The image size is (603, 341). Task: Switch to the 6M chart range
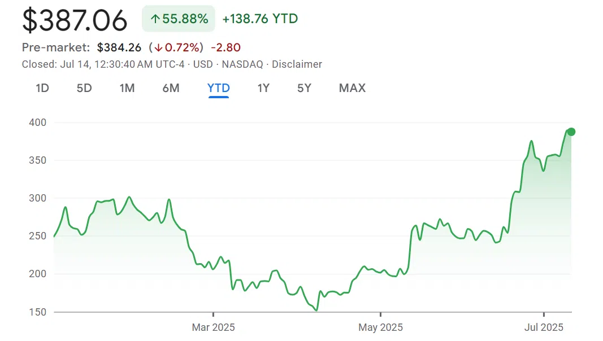[x=171, y=88]
